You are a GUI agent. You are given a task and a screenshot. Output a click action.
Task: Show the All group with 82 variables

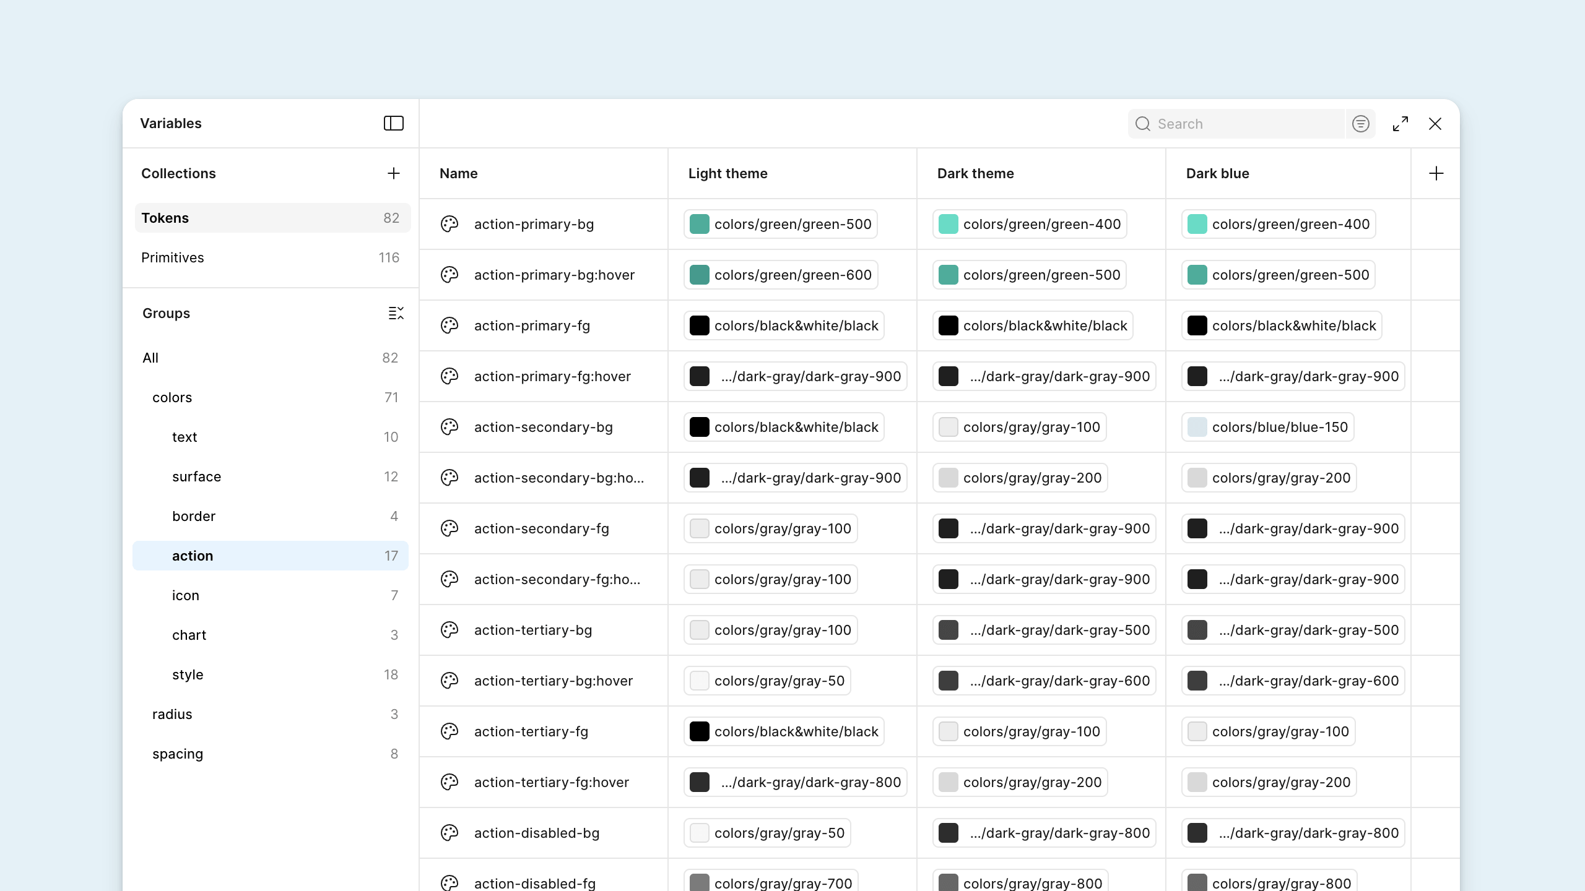(x=150, y=357)
